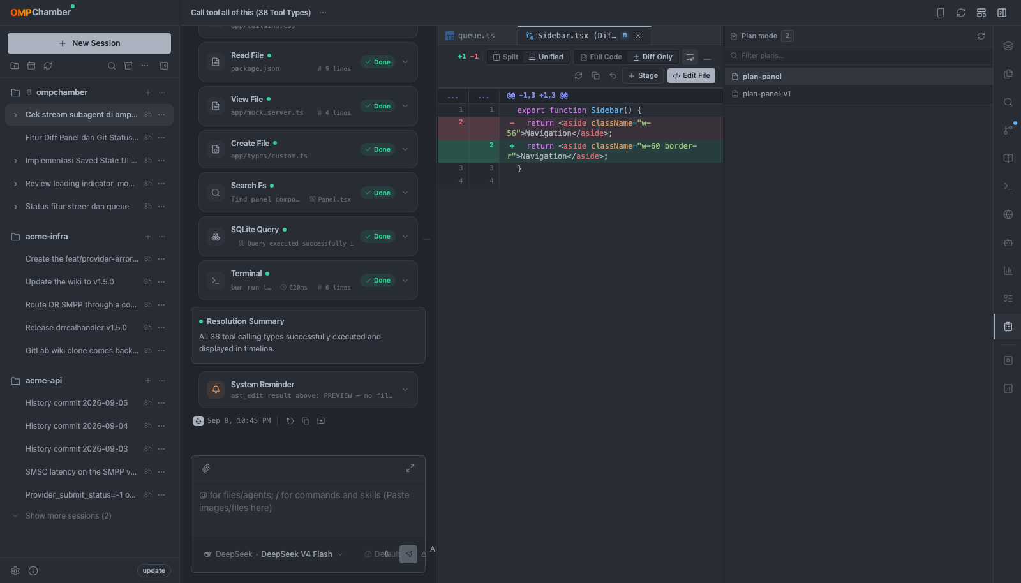Click the Edit File button

pyautogui.click(x=691, y=75)
